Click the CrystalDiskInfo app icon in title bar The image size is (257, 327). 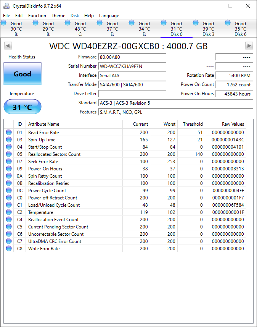pos(6,6)
